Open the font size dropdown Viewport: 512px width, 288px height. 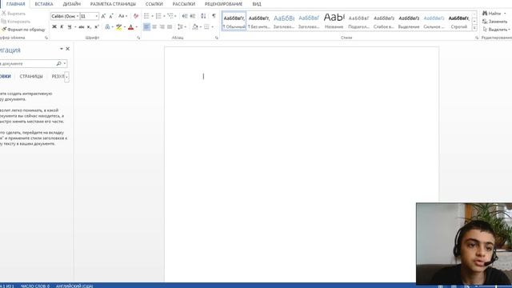(96, 16)
